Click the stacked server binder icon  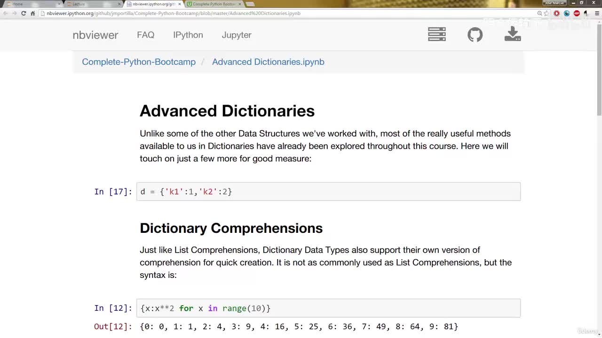click(x=436, y=34)
